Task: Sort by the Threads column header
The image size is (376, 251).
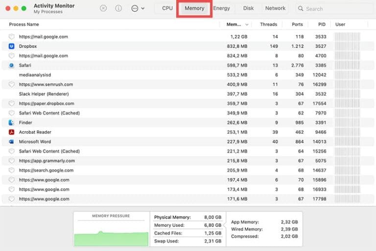Action: click(268, 25)
